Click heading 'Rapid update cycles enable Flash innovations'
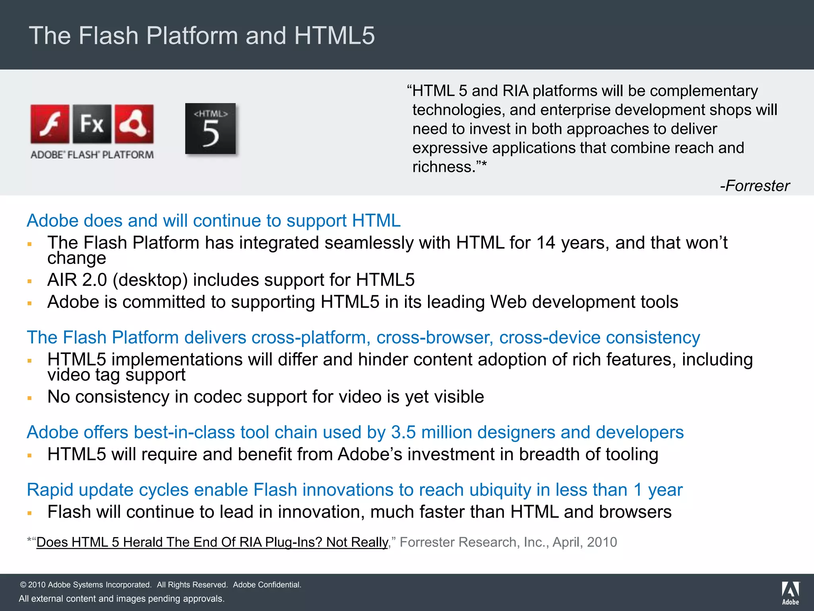Viewport: 814px width, 611px height. (355, 490)
